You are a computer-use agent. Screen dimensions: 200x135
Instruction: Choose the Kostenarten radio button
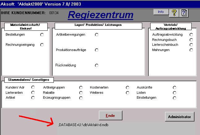127,88
